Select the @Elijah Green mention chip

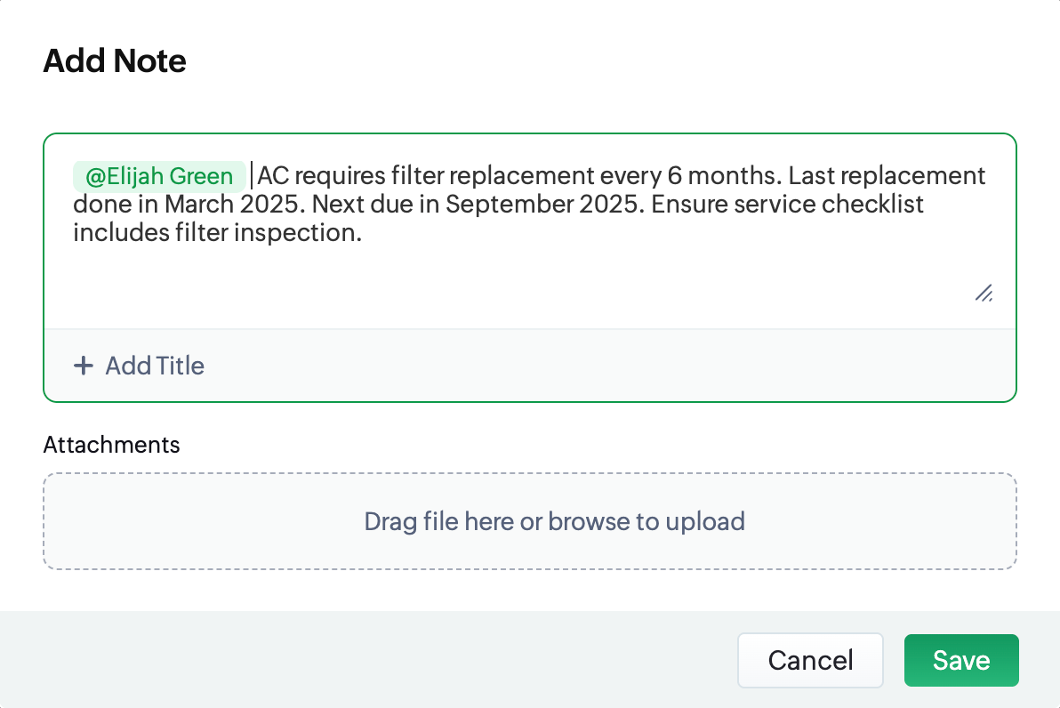click(x=159, y=176)
